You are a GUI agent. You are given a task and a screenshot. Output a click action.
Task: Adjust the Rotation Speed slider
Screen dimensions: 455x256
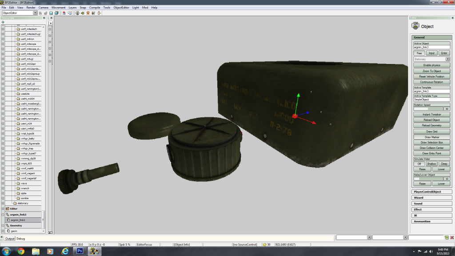click(x=428, y=108)
